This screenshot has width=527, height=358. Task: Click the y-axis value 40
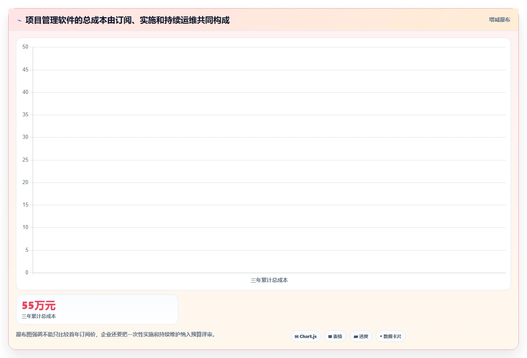click(x=25, y=92)
